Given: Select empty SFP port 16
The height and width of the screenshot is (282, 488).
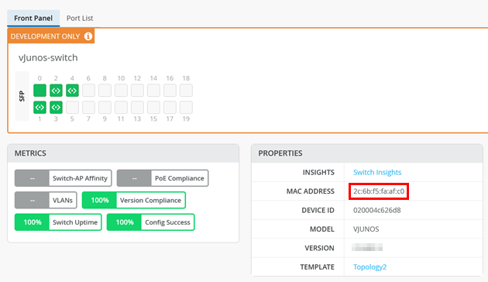Looking at the screenshot, I should click(x=170, y=91).
